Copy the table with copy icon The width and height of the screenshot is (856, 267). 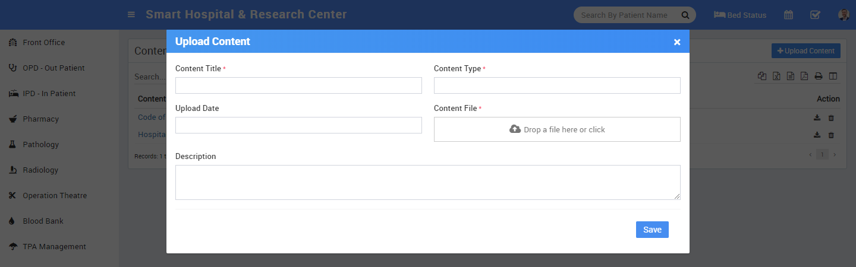tap(762, 76)
